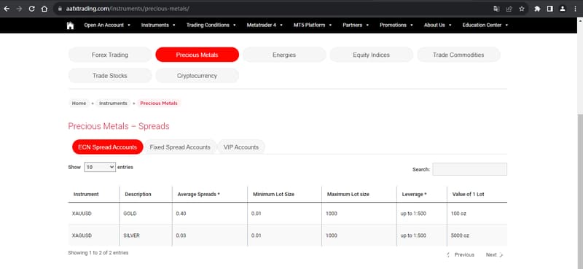Screen dimensions: 583x269
Task: Open the MT5 Platform dropdown
Action: coord(313,26)
